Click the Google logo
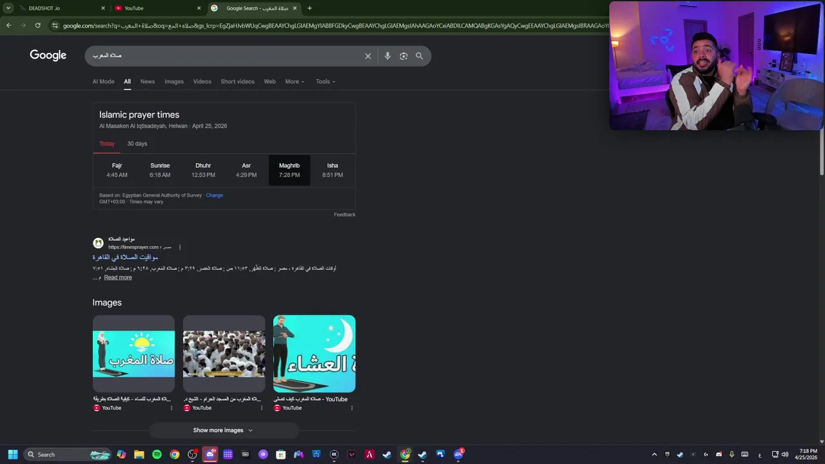Image resolution: width=825 pixels, height=464 pixels. [x=48, y=55]
